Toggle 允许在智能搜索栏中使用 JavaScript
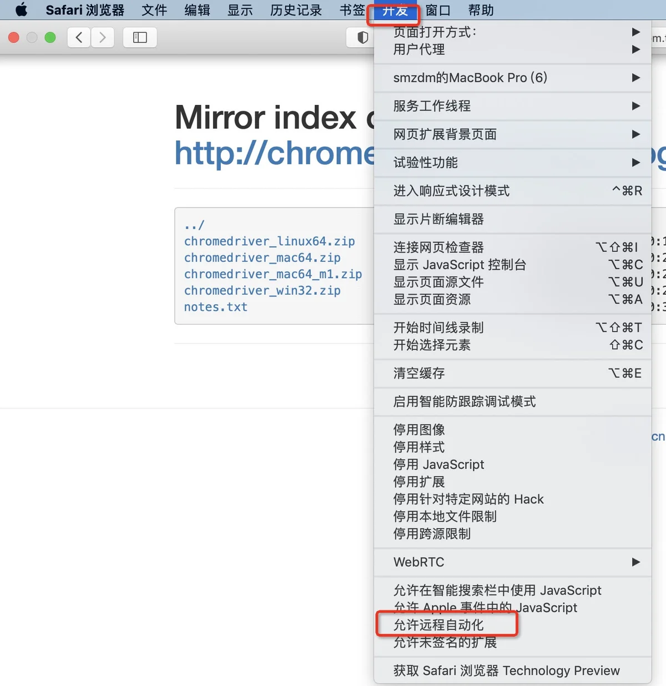This screenshot has width=666, height=686. tap(513, 590)
